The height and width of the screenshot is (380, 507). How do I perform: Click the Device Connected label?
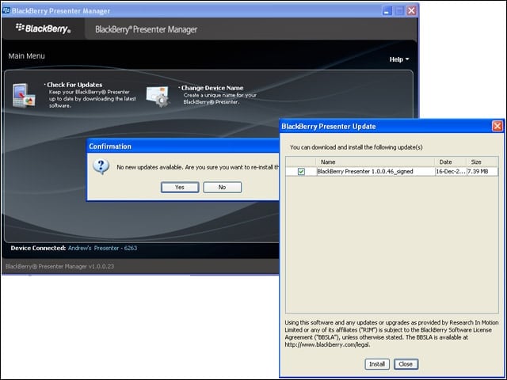pyautogui.click(x=38, y=248)
